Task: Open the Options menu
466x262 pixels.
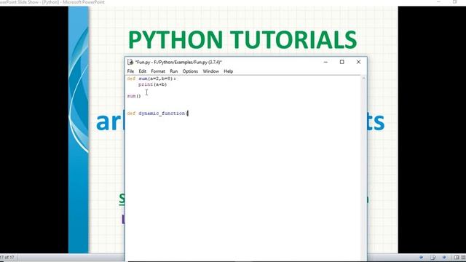Action: [190, 71]
